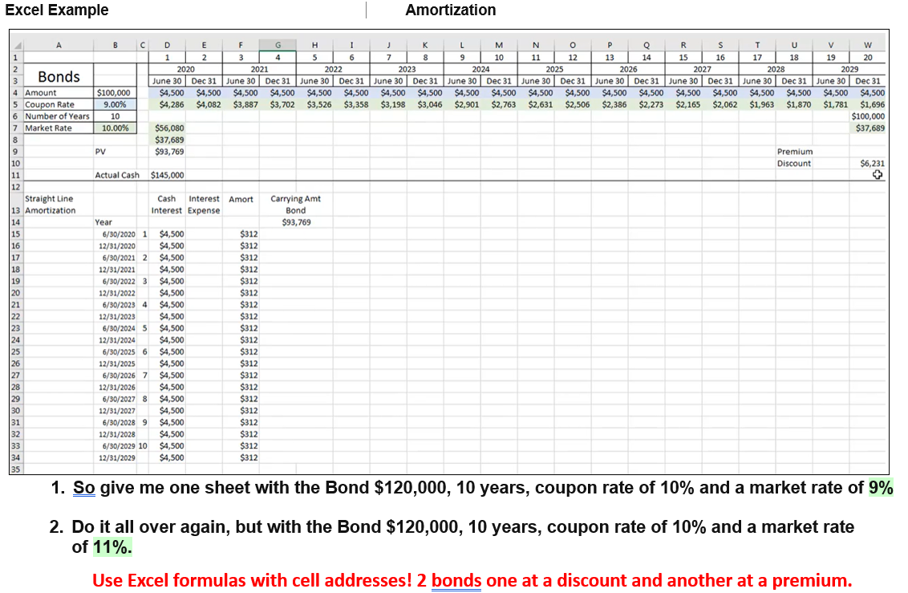
Task: Click the underlined word bonds in red text
Action: [x=456, y=580]
